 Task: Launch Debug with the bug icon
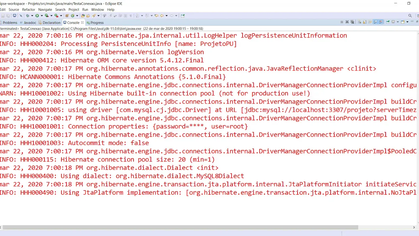(x=27, y=15)
